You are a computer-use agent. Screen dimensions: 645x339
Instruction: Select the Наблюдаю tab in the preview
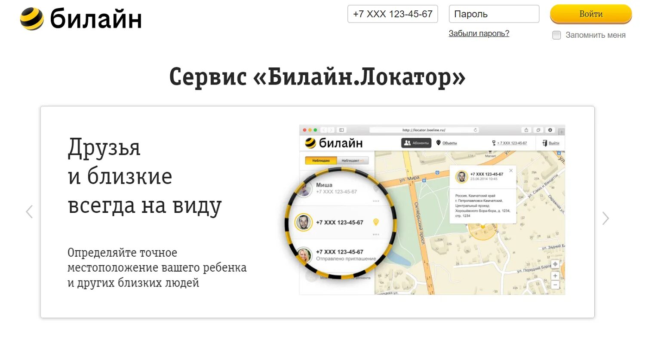point(321,160)
